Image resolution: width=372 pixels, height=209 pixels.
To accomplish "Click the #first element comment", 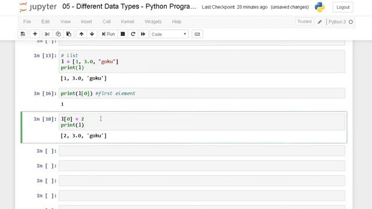I will click(x=115, y=93).
